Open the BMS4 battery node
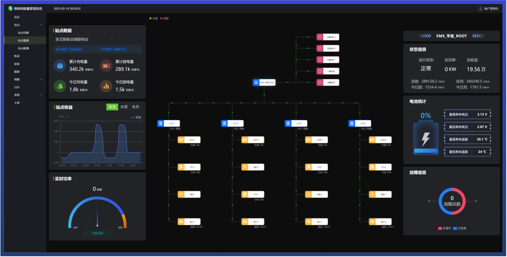 380,140
